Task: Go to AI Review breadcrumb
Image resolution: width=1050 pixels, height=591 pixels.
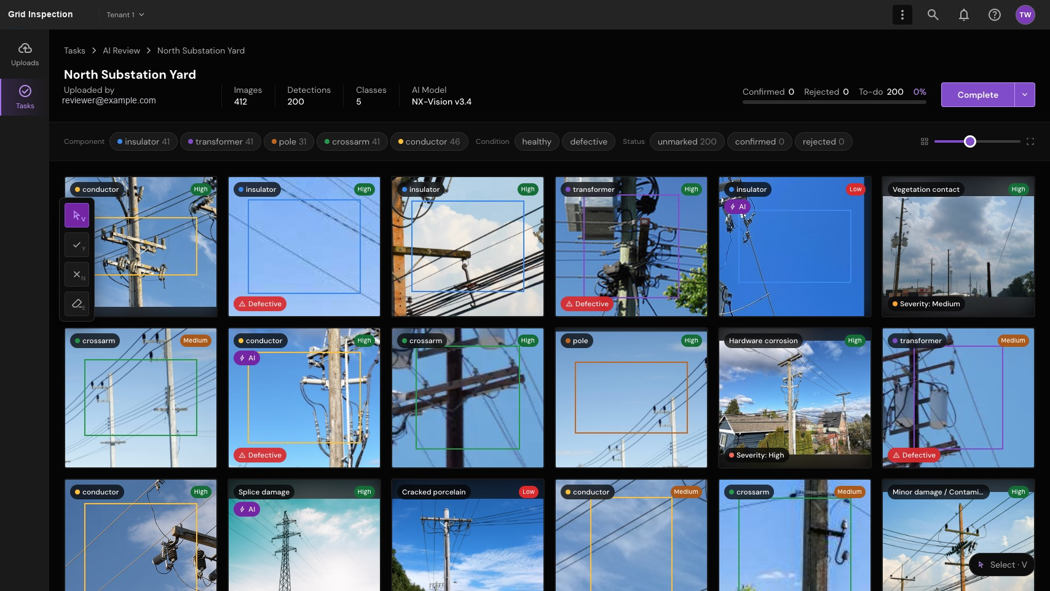Action: (121, 50)
